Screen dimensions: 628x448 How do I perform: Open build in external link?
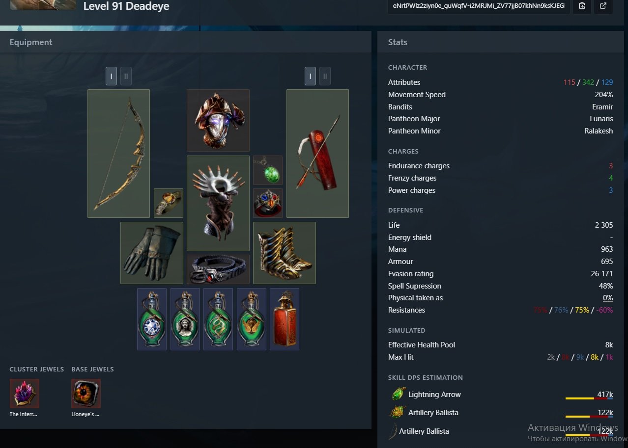603,6
